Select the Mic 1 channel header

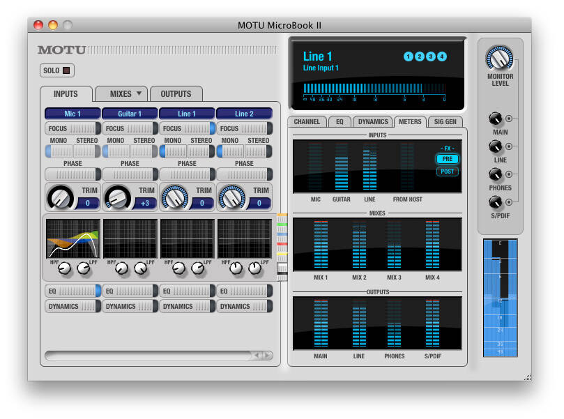[73, 114]
